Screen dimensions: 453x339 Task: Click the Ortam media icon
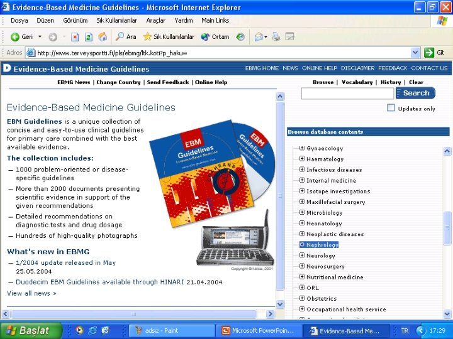205,36
